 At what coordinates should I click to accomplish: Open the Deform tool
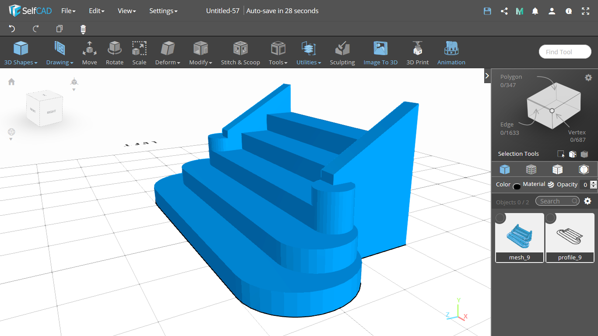(168, 53)
